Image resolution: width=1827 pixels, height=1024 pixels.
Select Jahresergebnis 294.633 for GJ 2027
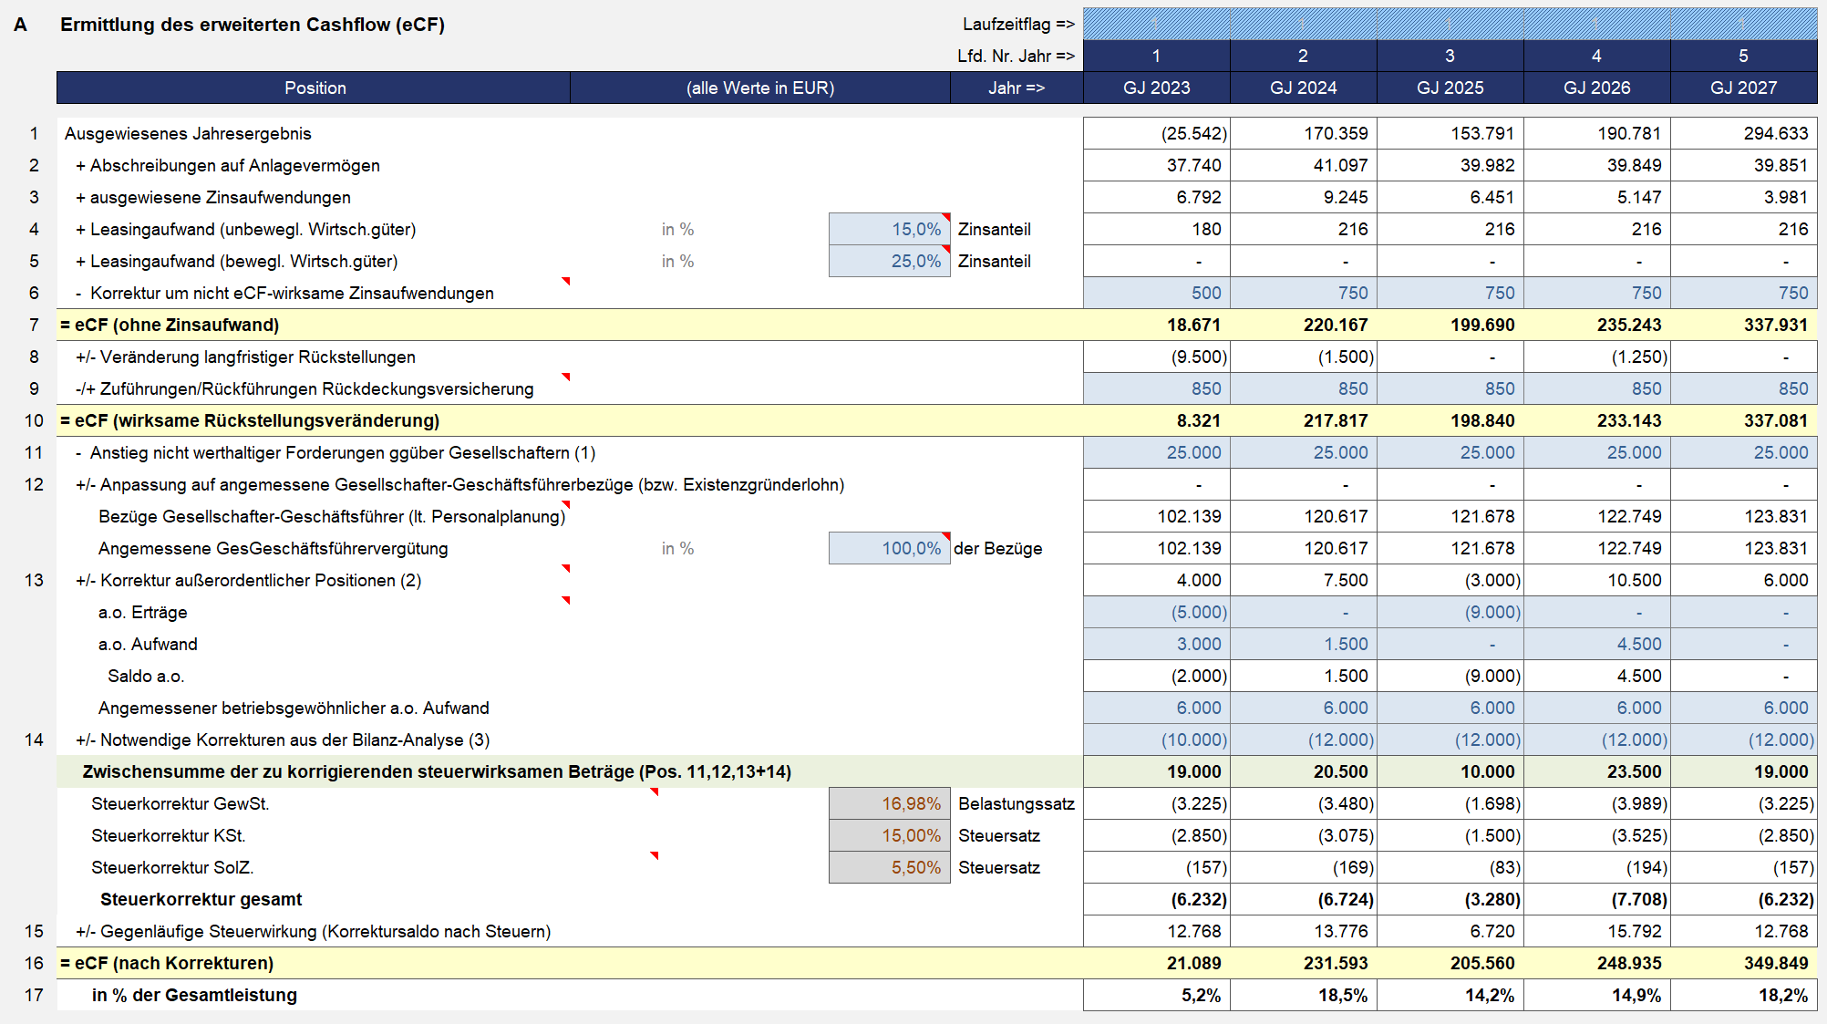[x=1743, y=133]
